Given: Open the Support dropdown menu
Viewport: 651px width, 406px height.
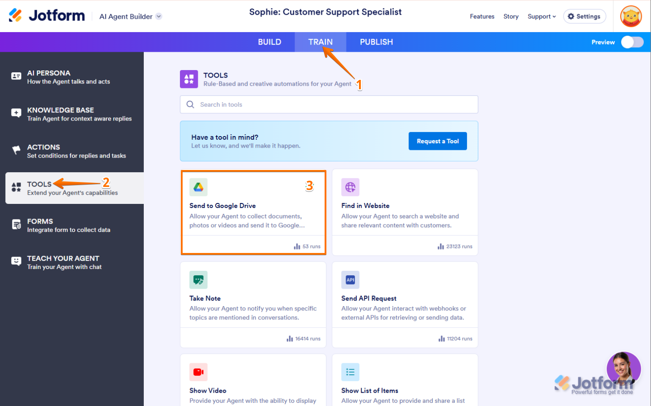Looking at the screenshot, I should (542, 17).
